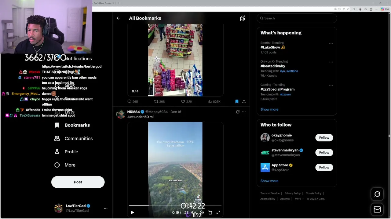Click the #zzzero trending link
Image resolution: width=391 pixels, height=219 pixels.
[x=285, y=95]
